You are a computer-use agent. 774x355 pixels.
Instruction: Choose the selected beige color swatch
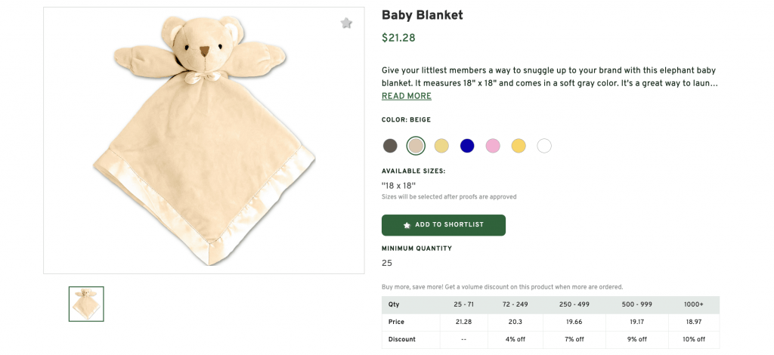coord(416,146)
